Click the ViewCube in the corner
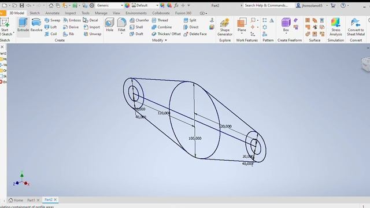 pos(366,64)
